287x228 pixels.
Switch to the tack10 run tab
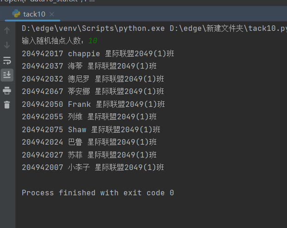[34, 14]
